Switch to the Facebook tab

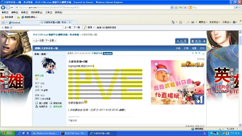point(24,23)
